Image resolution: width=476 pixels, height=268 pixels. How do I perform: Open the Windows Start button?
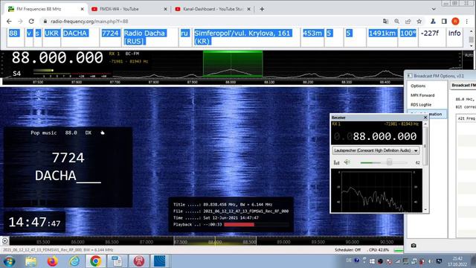pyautogui.click(x=9, y=261)
